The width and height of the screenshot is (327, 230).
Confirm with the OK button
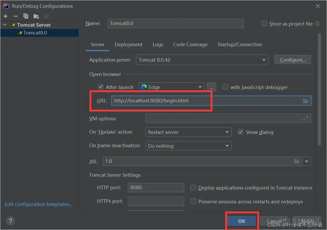(241, 221)
